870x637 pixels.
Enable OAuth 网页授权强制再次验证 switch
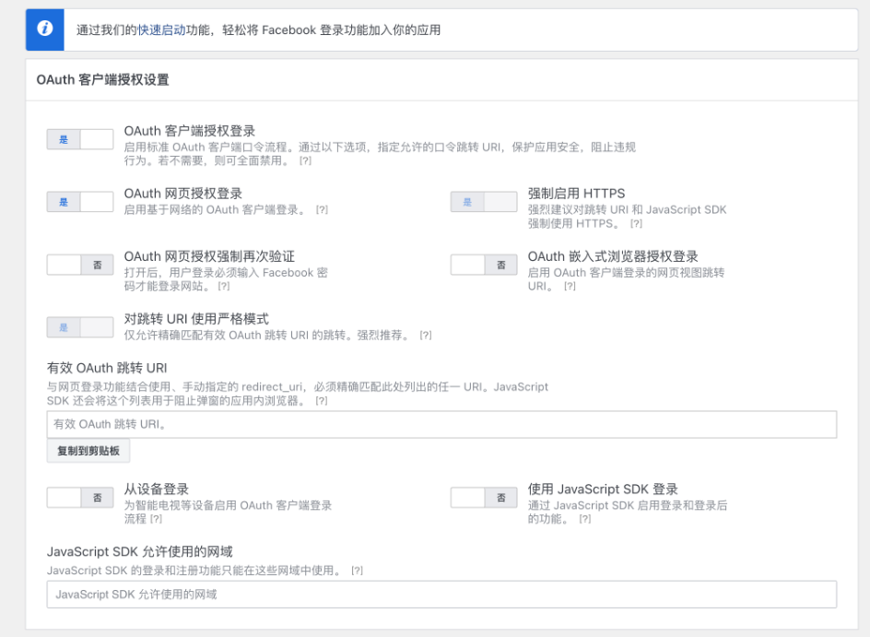(x=80, y=265)
